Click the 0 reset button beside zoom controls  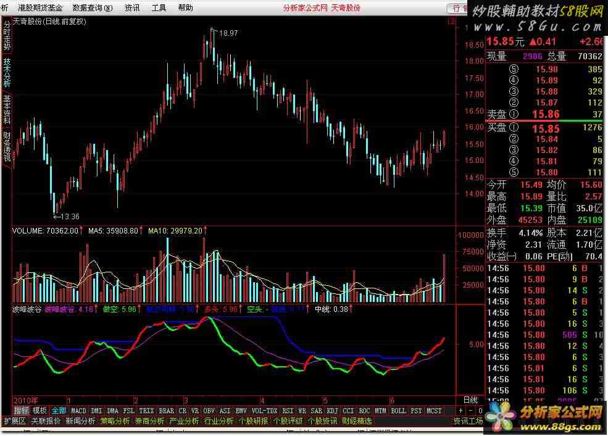pos(480,411)
